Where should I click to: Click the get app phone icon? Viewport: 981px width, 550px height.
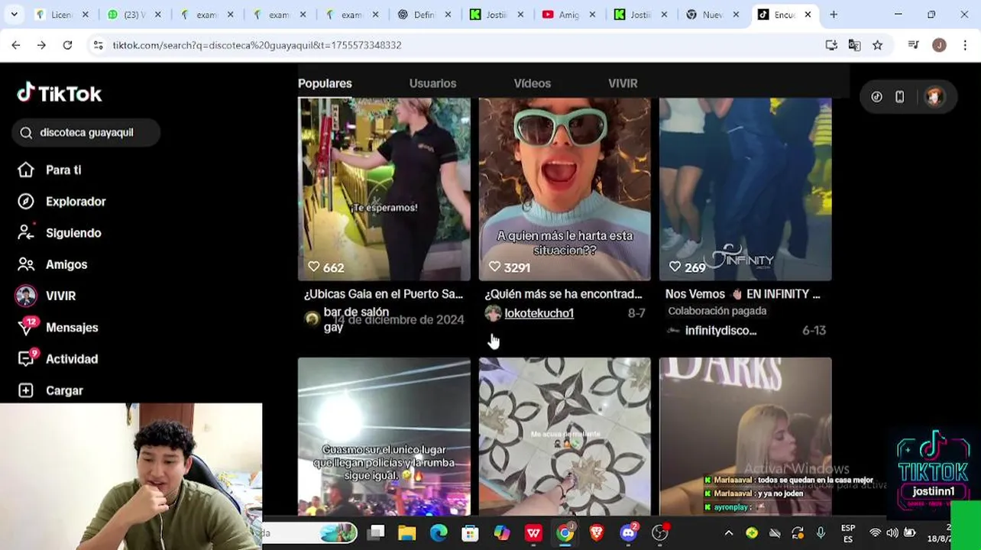pos(900,97)
